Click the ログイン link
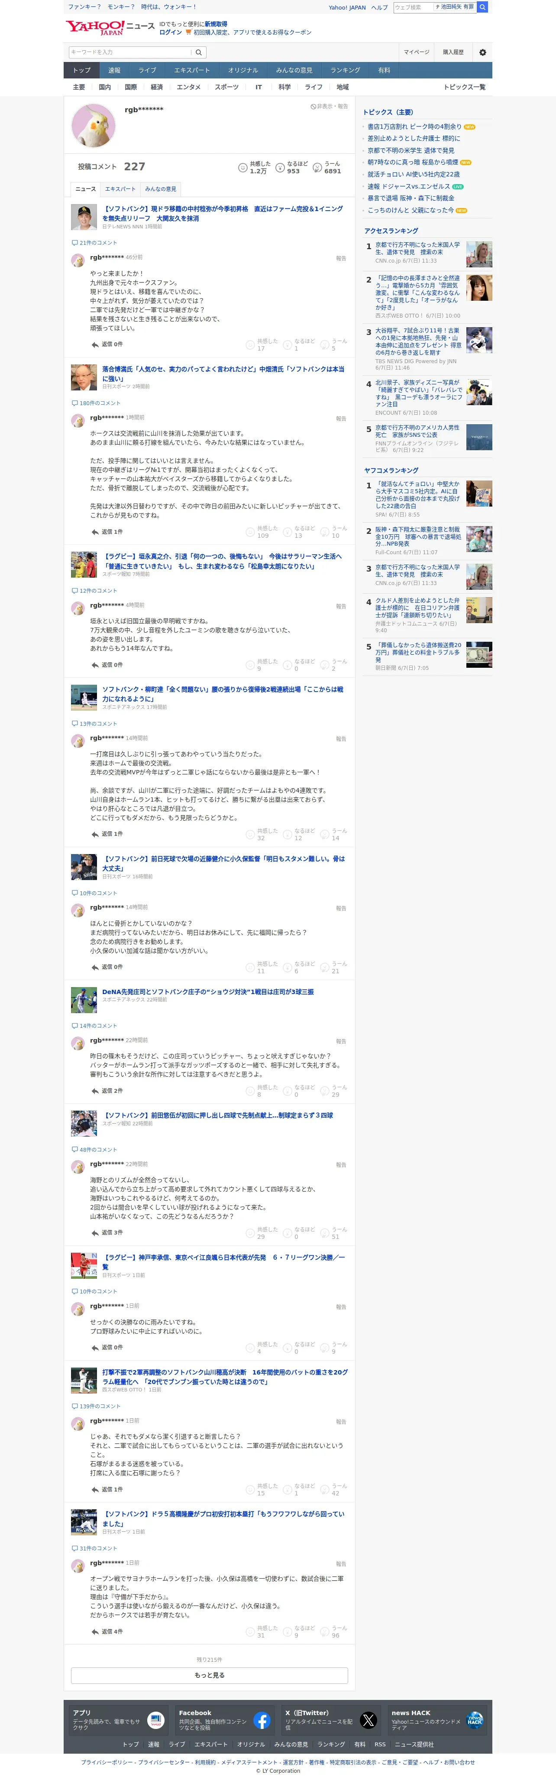 click(170, 32)
